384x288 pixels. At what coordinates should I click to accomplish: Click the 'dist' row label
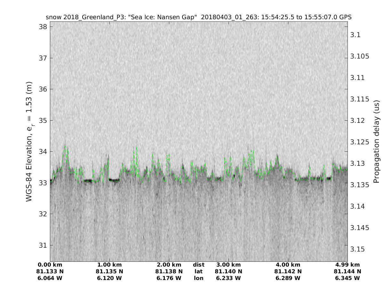tap(199, 265)
